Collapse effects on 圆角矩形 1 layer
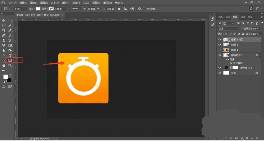Viewport: 264px width, 141px height. [260, 55]
